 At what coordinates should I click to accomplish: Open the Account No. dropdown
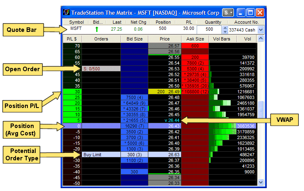pos(261,30)
